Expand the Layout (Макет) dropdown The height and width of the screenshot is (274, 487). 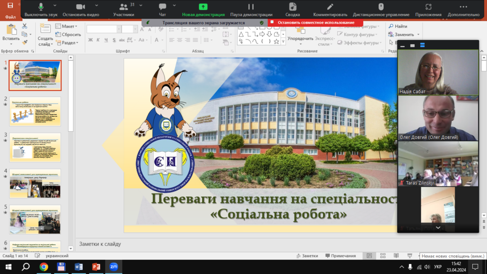point(68,26)
